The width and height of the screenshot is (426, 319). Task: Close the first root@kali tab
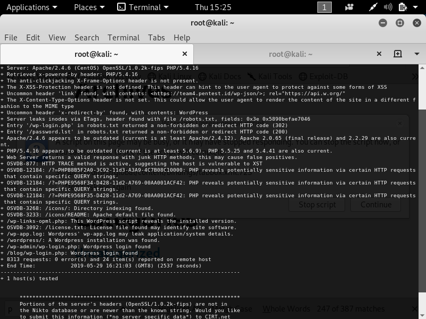coord(185,54)
